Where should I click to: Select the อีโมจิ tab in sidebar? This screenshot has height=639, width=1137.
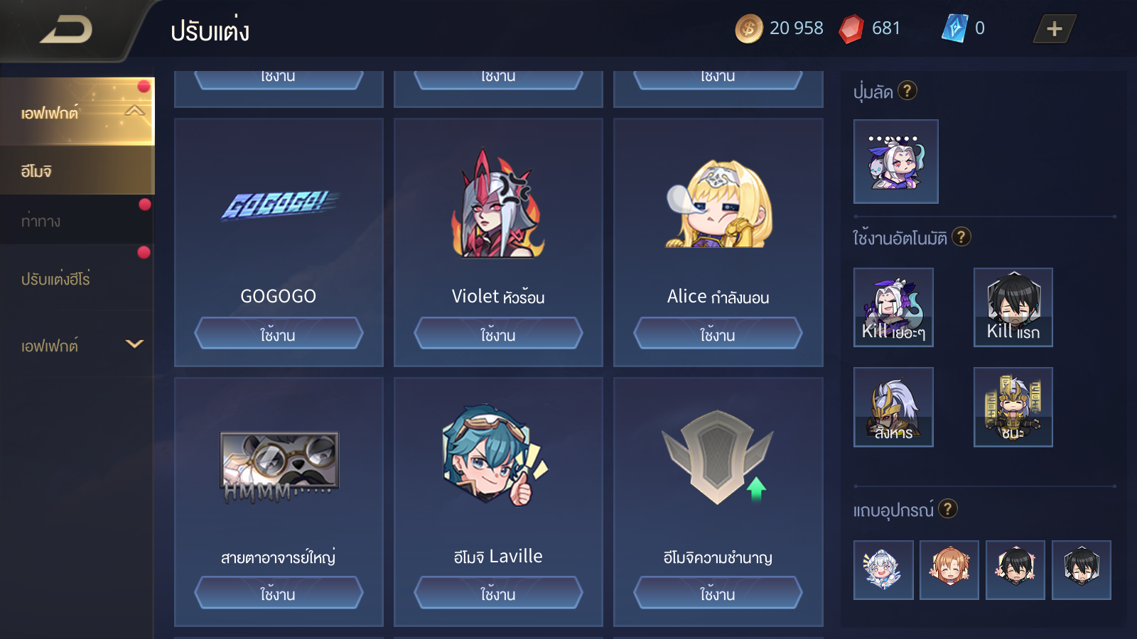(77, 170)
